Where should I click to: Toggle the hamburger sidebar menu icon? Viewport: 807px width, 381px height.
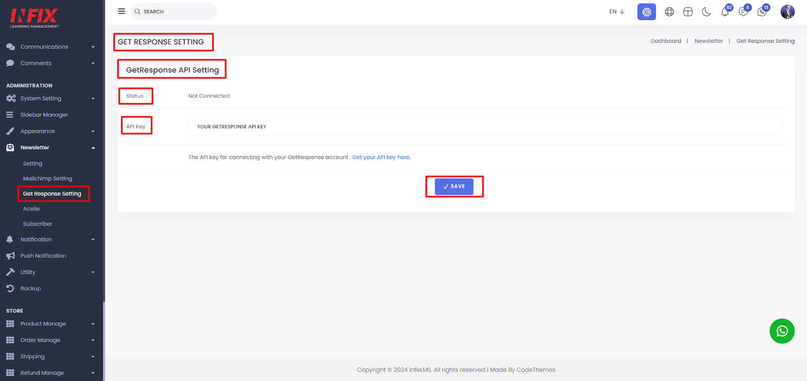(122, 11)
